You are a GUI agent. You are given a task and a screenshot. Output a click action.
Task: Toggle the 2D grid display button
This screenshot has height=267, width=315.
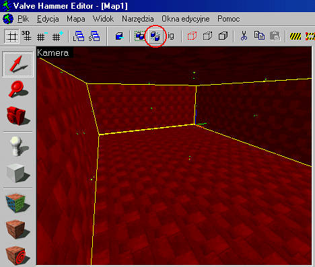point(12,36)
